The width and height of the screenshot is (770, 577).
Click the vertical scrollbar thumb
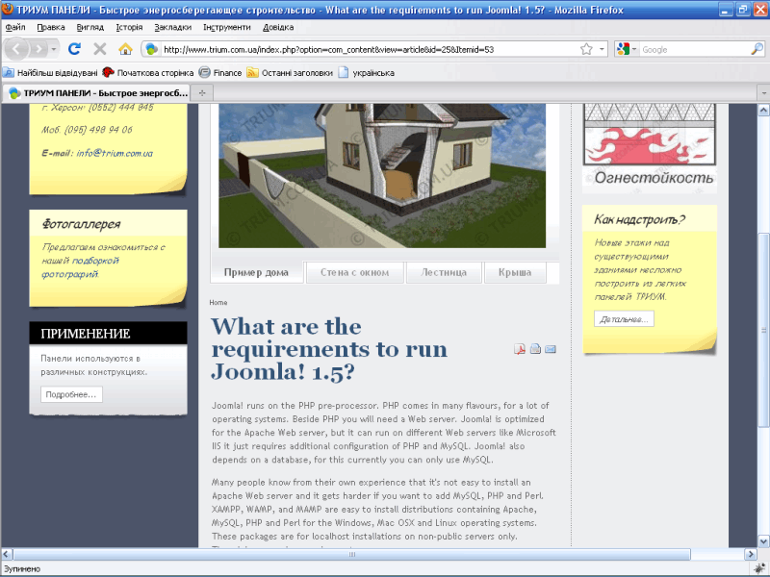click(x=763, y=330)
